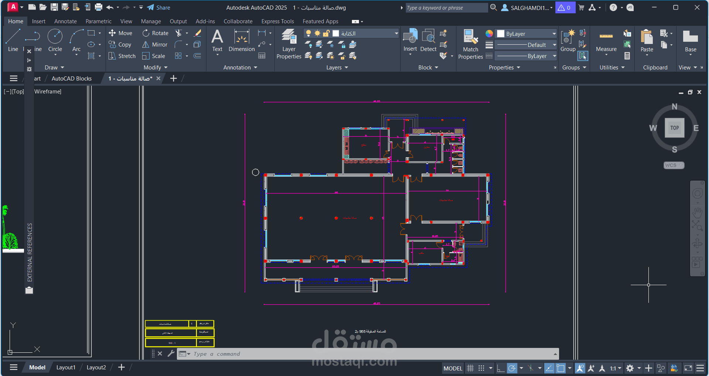Toggle layer lock padlock in layer dropdown
This screenshot has height=376, width=709.
point(326,34)
